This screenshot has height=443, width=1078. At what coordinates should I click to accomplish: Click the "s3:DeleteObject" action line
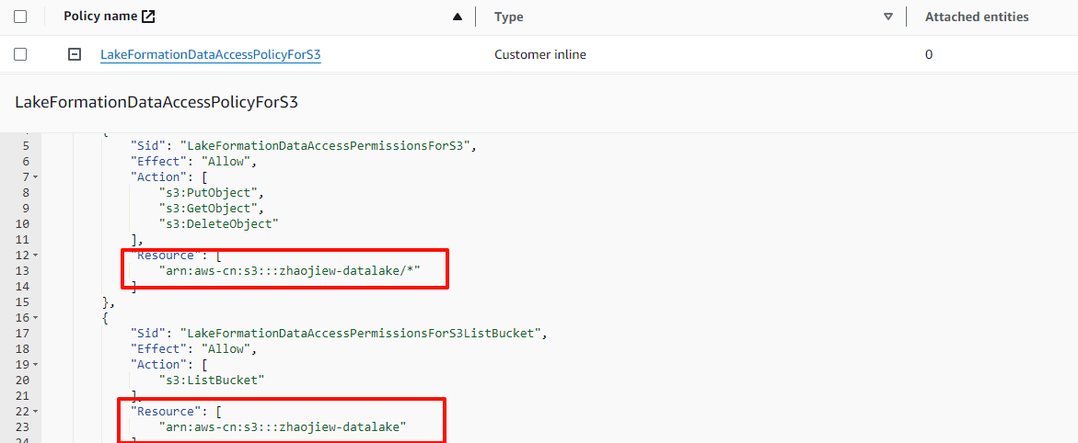pos(218,224)
